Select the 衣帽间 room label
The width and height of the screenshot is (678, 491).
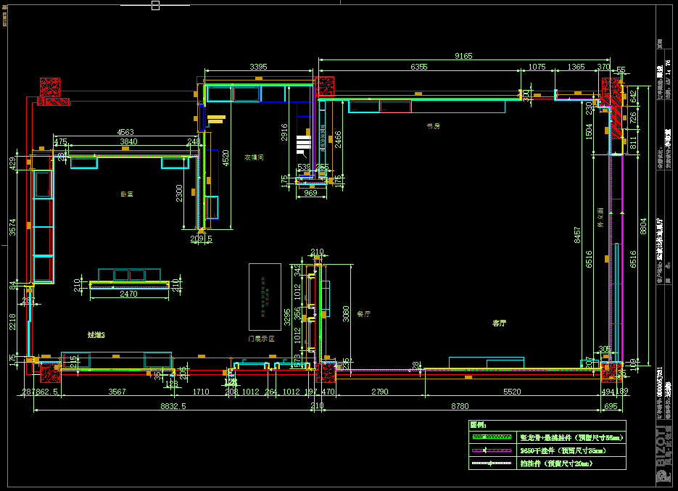253,157
